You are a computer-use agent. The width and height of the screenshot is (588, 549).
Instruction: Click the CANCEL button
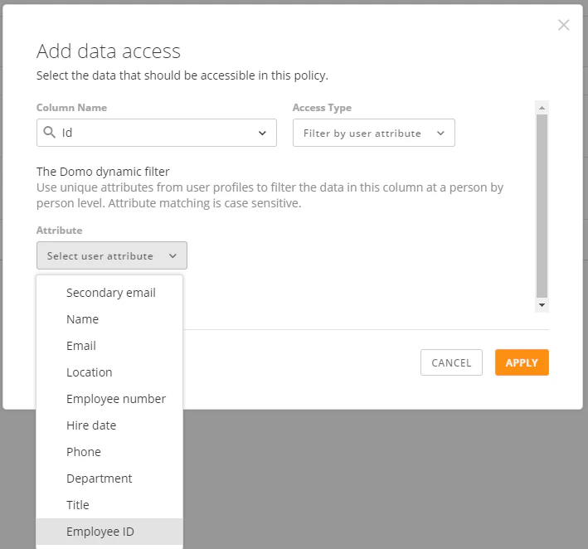point(451,362)
